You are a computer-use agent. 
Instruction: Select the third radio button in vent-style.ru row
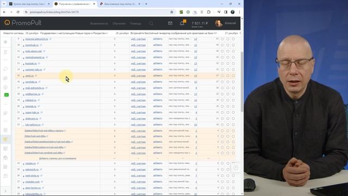tap(233, 175)
